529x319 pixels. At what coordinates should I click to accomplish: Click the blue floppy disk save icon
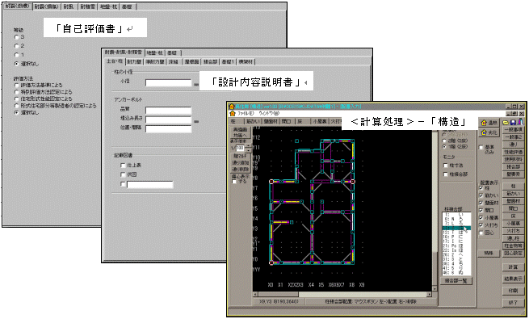pos(513,123)
